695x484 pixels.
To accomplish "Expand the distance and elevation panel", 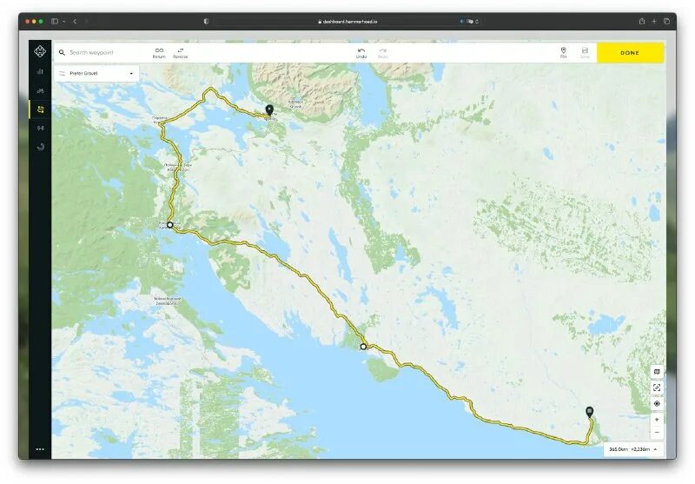I will [x=633, y=449].
